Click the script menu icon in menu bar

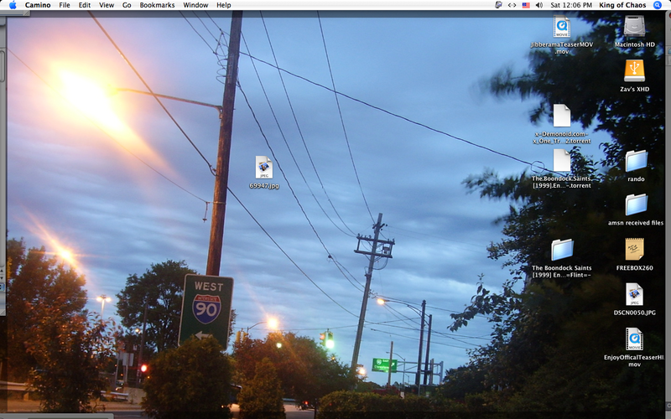tap(498, 5)
